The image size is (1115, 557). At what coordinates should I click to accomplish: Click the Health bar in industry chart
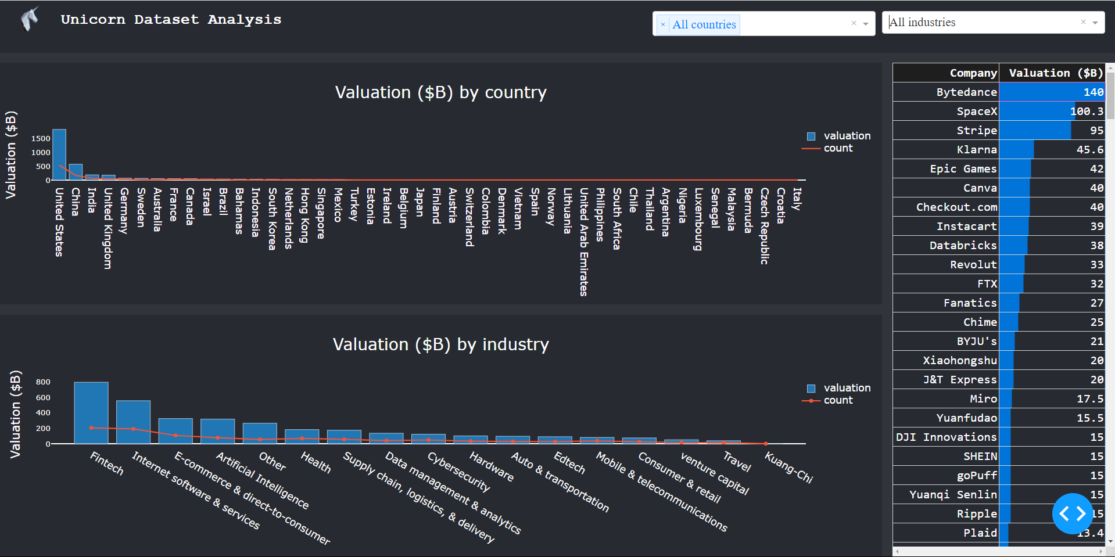(302, 437)
